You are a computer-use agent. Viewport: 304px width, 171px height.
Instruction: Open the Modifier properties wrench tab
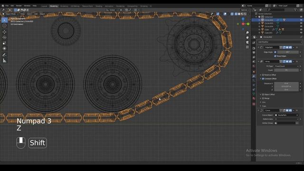(x=254, y=76)
